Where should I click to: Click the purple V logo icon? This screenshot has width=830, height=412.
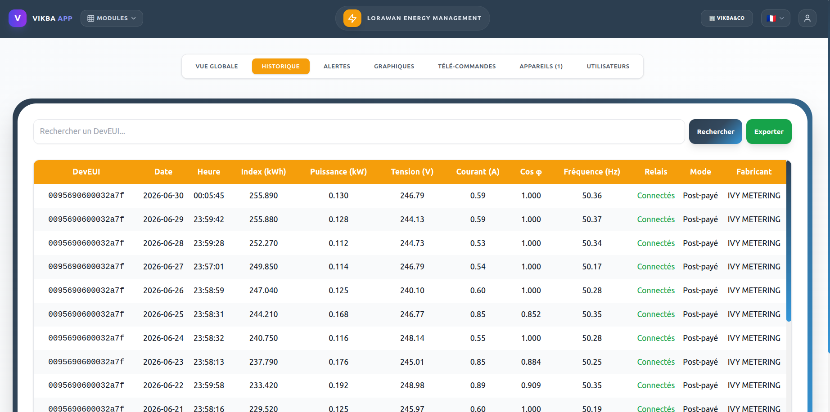[18, 18]
